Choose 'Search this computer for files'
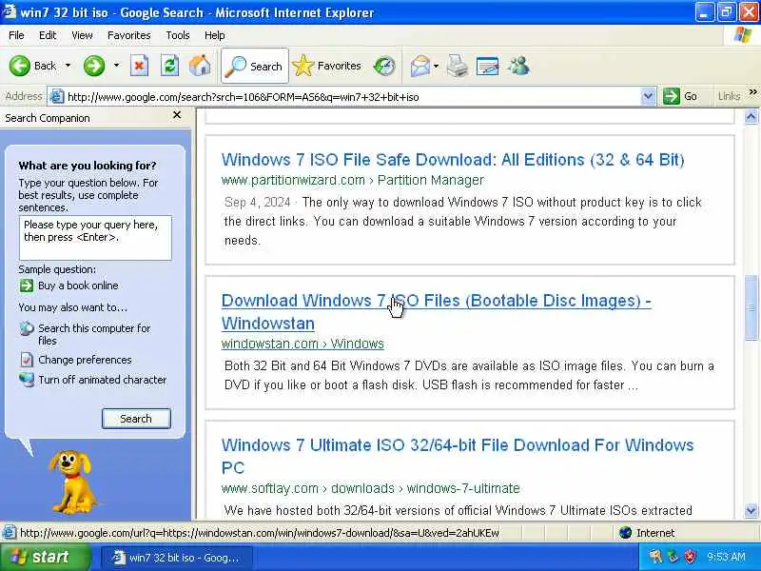Screen dimensions: 761x571 94,334
